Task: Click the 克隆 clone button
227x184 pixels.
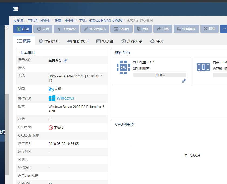Action: click(143, 29)
